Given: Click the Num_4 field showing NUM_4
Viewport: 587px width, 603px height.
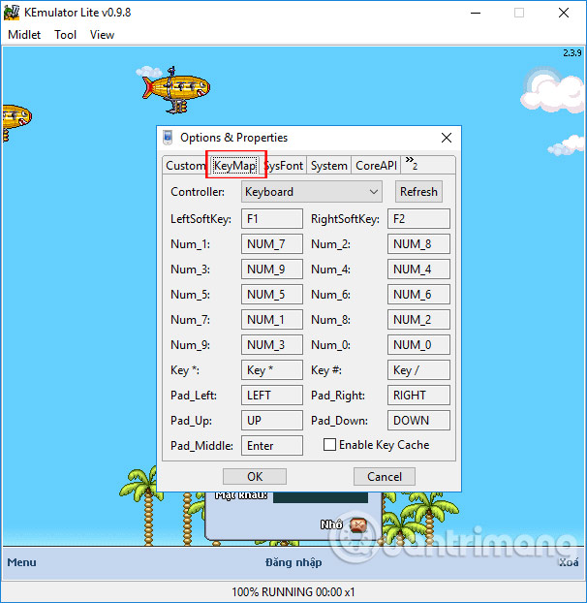Looking at the screenshot, I should (418, 270).
